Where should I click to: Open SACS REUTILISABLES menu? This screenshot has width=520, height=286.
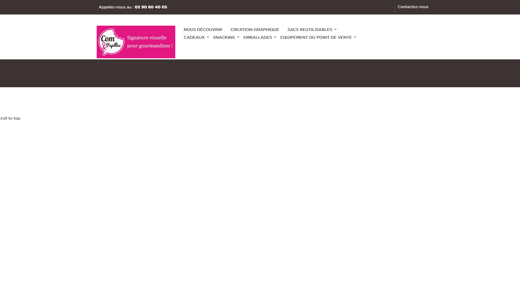click(x=310, y=30)
